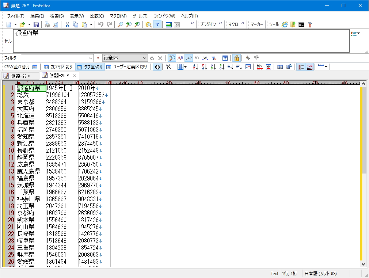
Task: Click the refresh filter icon
Action: pyautogui.click(x=152, y=58)
